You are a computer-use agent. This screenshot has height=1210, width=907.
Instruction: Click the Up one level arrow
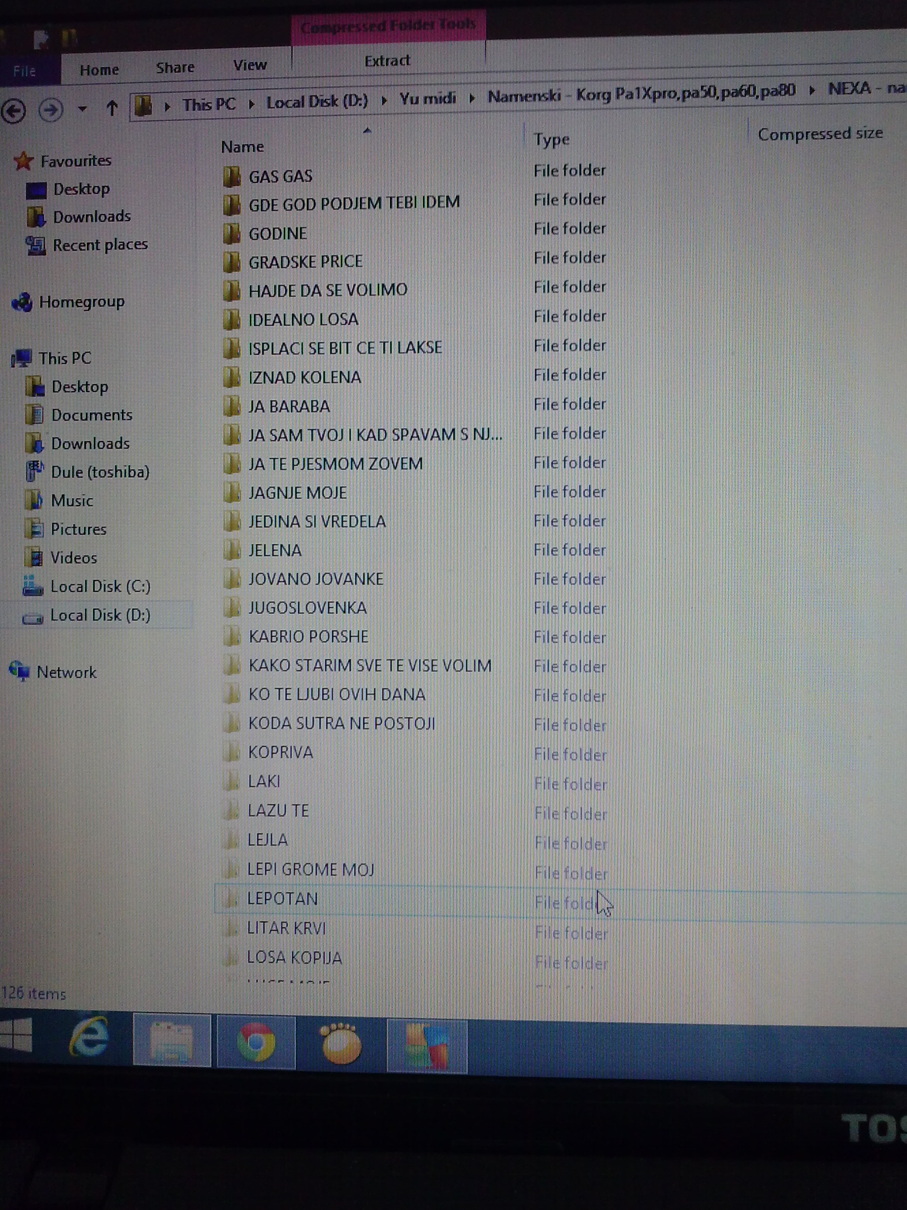112,108
